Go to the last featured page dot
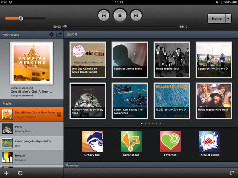Screen dimensions: 238x178 [x=160, y=123]
